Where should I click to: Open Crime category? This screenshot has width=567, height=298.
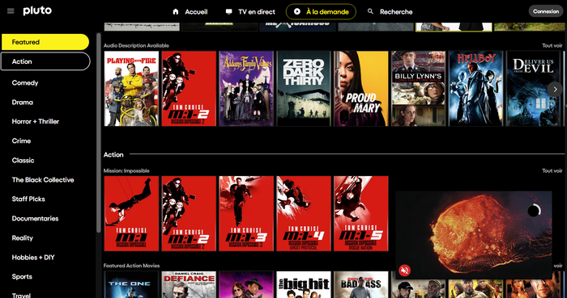tap(21, 141)
